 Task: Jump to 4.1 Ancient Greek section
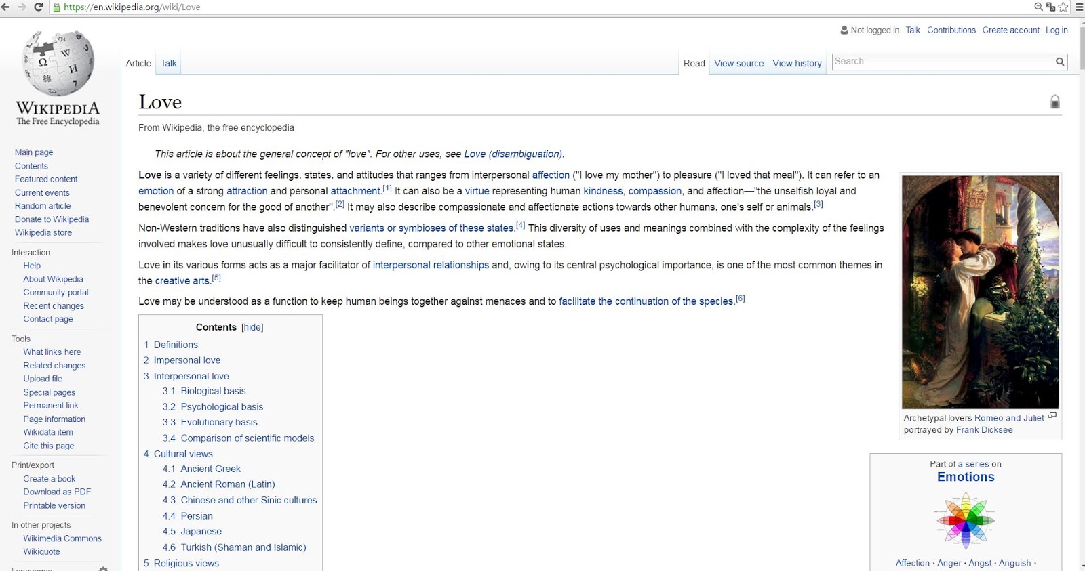(x=201, y=469)
